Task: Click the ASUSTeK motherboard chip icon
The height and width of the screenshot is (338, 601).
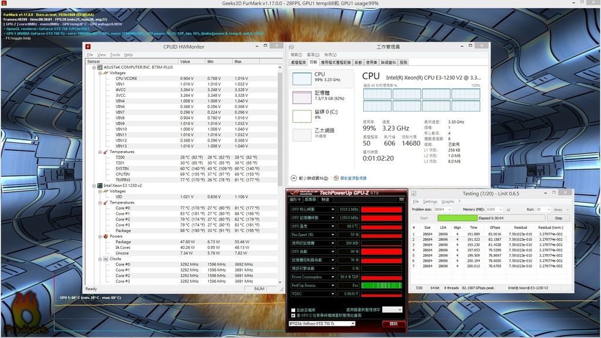Action: (100, 67)
